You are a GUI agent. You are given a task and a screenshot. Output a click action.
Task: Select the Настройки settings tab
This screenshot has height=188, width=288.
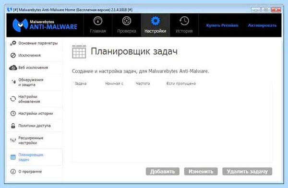[x=155, y=25]
